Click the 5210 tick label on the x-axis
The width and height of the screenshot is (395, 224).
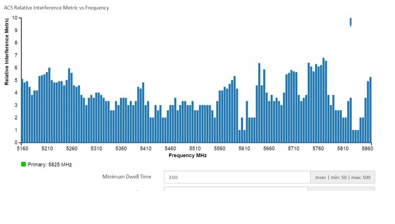[47, 148]
